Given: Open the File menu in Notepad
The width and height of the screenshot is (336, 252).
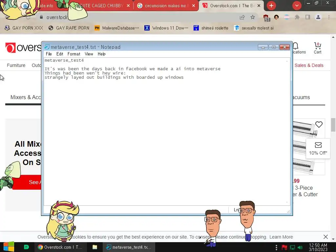Looking at the screenshot, I should [x=49, y=54].
